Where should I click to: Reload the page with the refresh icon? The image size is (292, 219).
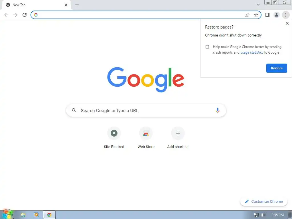click(25, 15)
